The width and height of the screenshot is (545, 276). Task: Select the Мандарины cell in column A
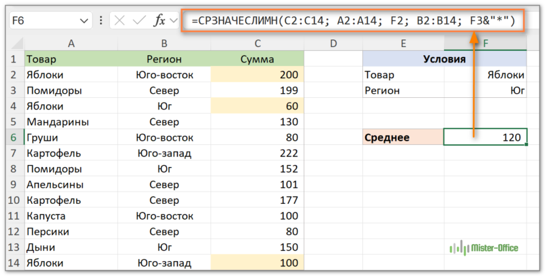[71, 122]
